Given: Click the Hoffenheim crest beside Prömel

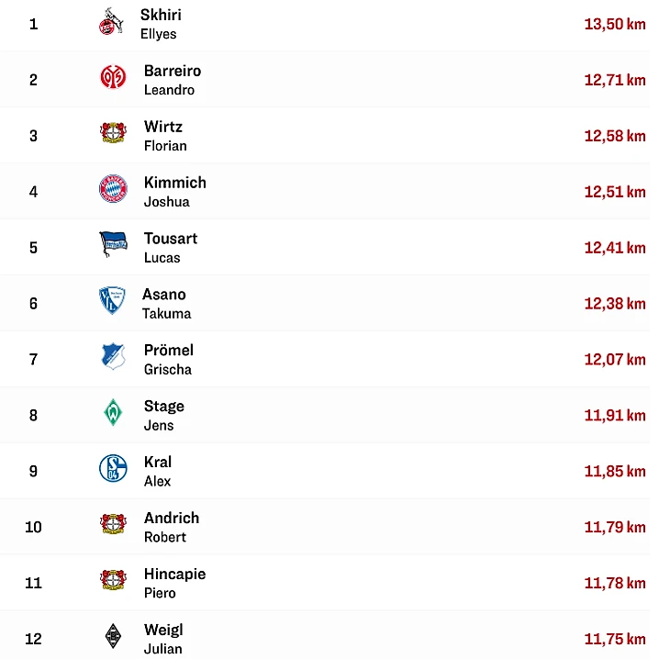Looking at the screenshot, I should click(x=113, y=358).
